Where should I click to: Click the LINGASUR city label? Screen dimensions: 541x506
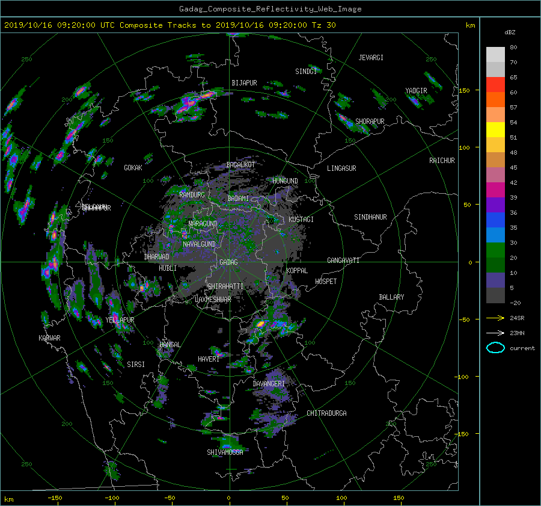click(x=341, y=168)
